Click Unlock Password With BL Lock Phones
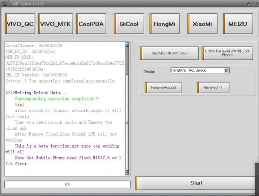 coord(227,53)
